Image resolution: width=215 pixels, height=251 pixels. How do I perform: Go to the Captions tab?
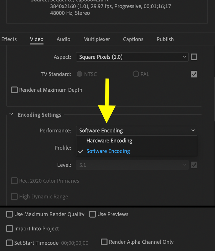coord(133,39)
